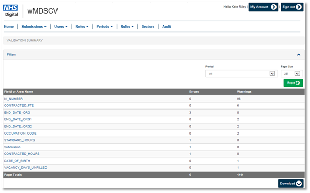The width and height of the screenshot is (310, 193).
Task: Open the END_DATE_ORG field link
Action: pos(17,113)
